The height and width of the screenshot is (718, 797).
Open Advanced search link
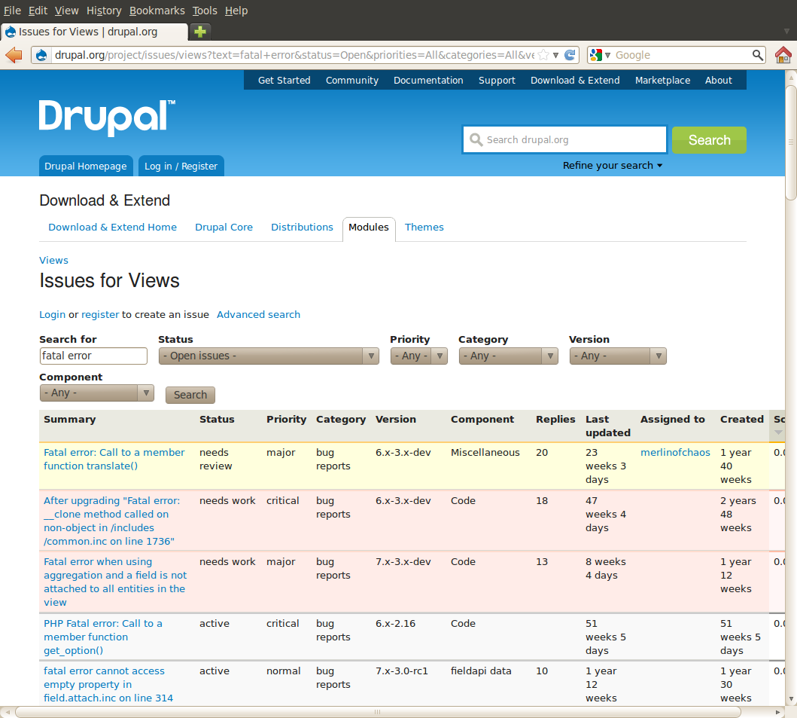258,314
